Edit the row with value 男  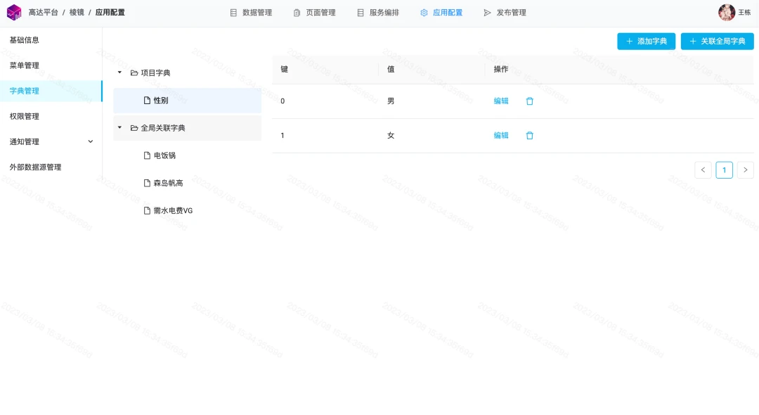coord(501,101)
